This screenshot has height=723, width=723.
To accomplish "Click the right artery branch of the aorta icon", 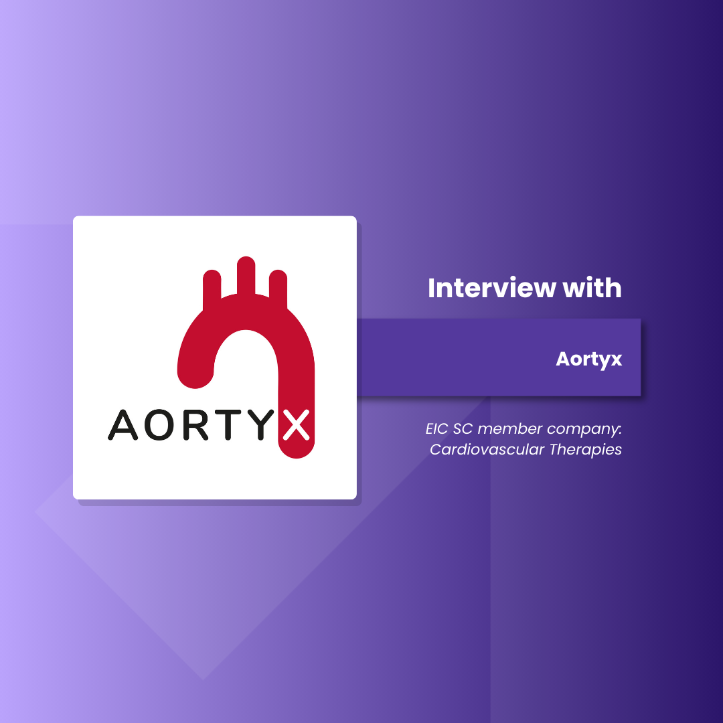I will click(x=278, y=288).
